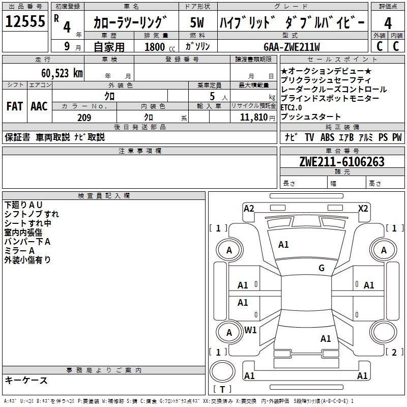Click the キーケース note in office info
Screen dimensions: 407x407
[26, 380]
